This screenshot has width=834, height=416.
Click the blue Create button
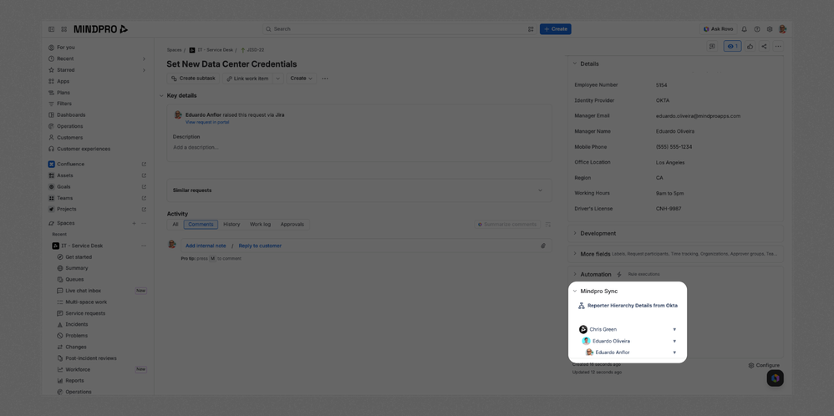[555, 29]
